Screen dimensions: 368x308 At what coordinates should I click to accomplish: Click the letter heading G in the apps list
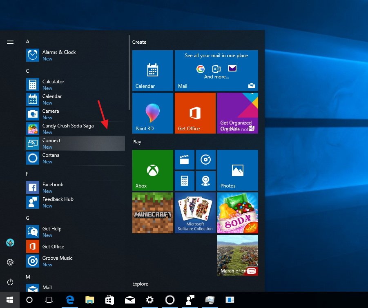point(27,218)
